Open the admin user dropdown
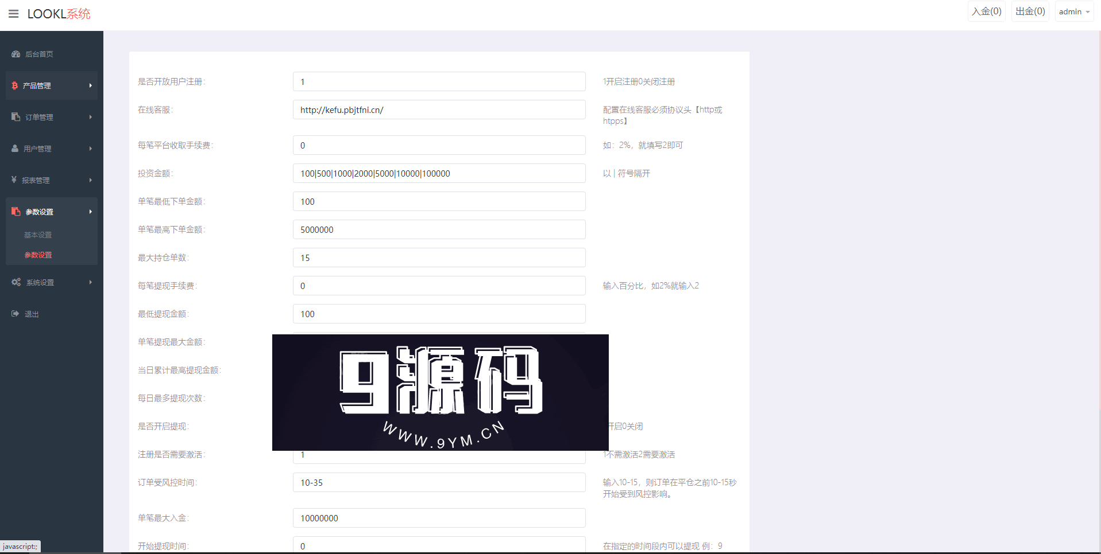 (1073, 11)
